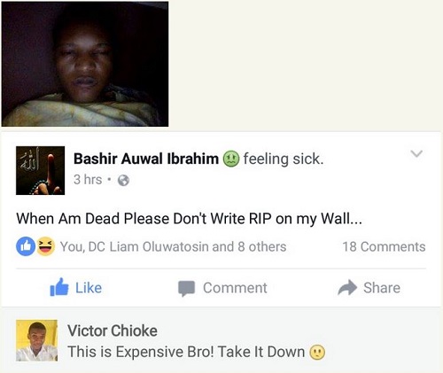The width and height of the screenshot is (443, 373).
Task: Click the thumbs-up Like icon
Action: (x=59, y=287)
